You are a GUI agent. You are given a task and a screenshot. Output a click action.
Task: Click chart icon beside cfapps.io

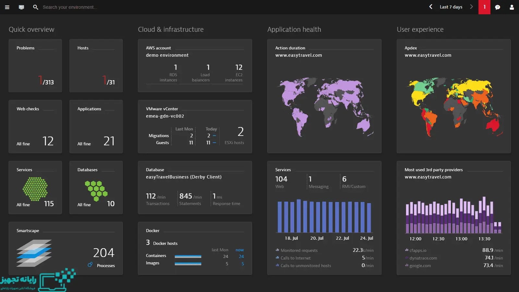407,250
